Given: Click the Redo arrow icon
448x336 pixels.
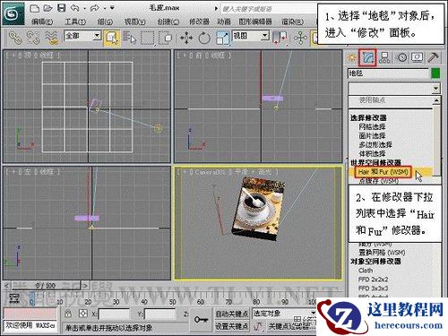Looking at the screenshot, I should pos(95,8).
